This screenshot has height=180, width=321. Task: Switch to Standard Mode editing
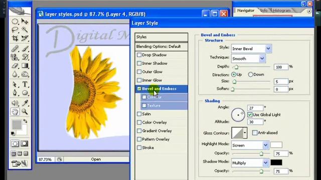[x=15, y=143]
